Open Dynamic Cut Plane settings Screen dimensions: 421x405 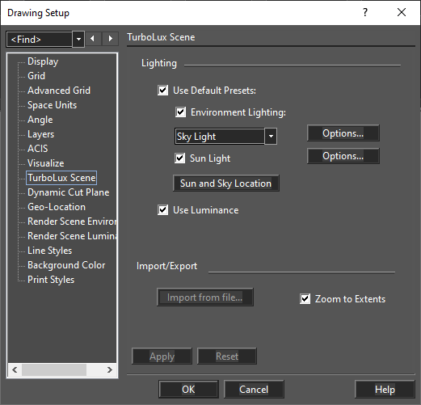[69, 192]
